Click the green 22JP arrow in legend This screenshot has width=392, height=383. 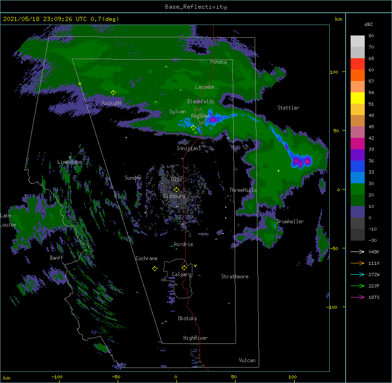[x=357, y=286]
